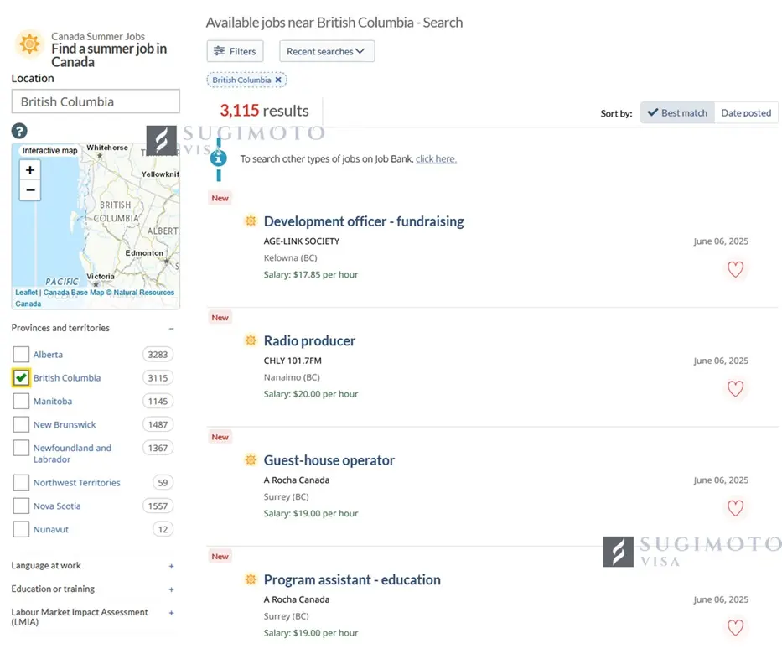Screen dimensions: 782x654
Task: Expand the Language at work filter
Action: click(171, 566)
